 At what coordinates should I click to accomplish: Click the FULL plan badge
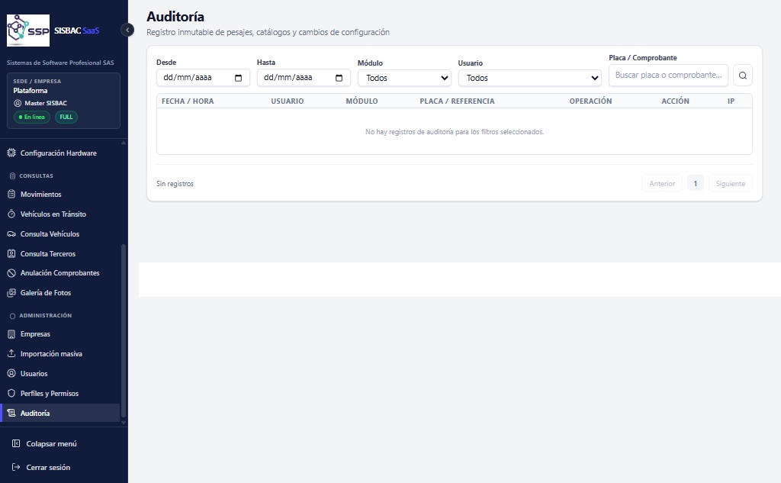(66, 118)
